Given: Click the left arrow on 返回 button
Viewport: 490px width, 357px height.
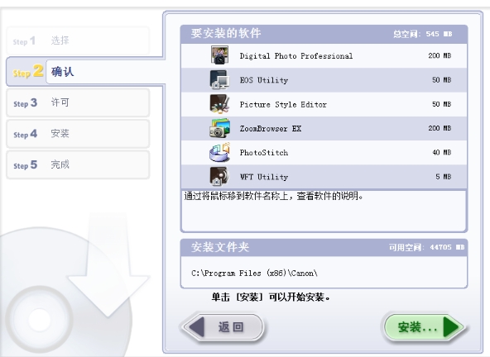Looking at the screenshot, I should coord(197,327).
